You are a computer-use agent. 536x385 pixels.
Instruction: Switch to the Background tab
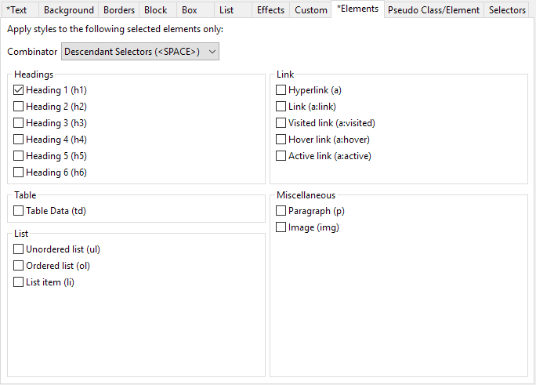pyautogui.click(x=69, y=10)
